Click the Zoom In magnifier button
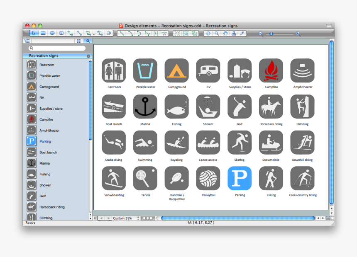 [298, 34]
